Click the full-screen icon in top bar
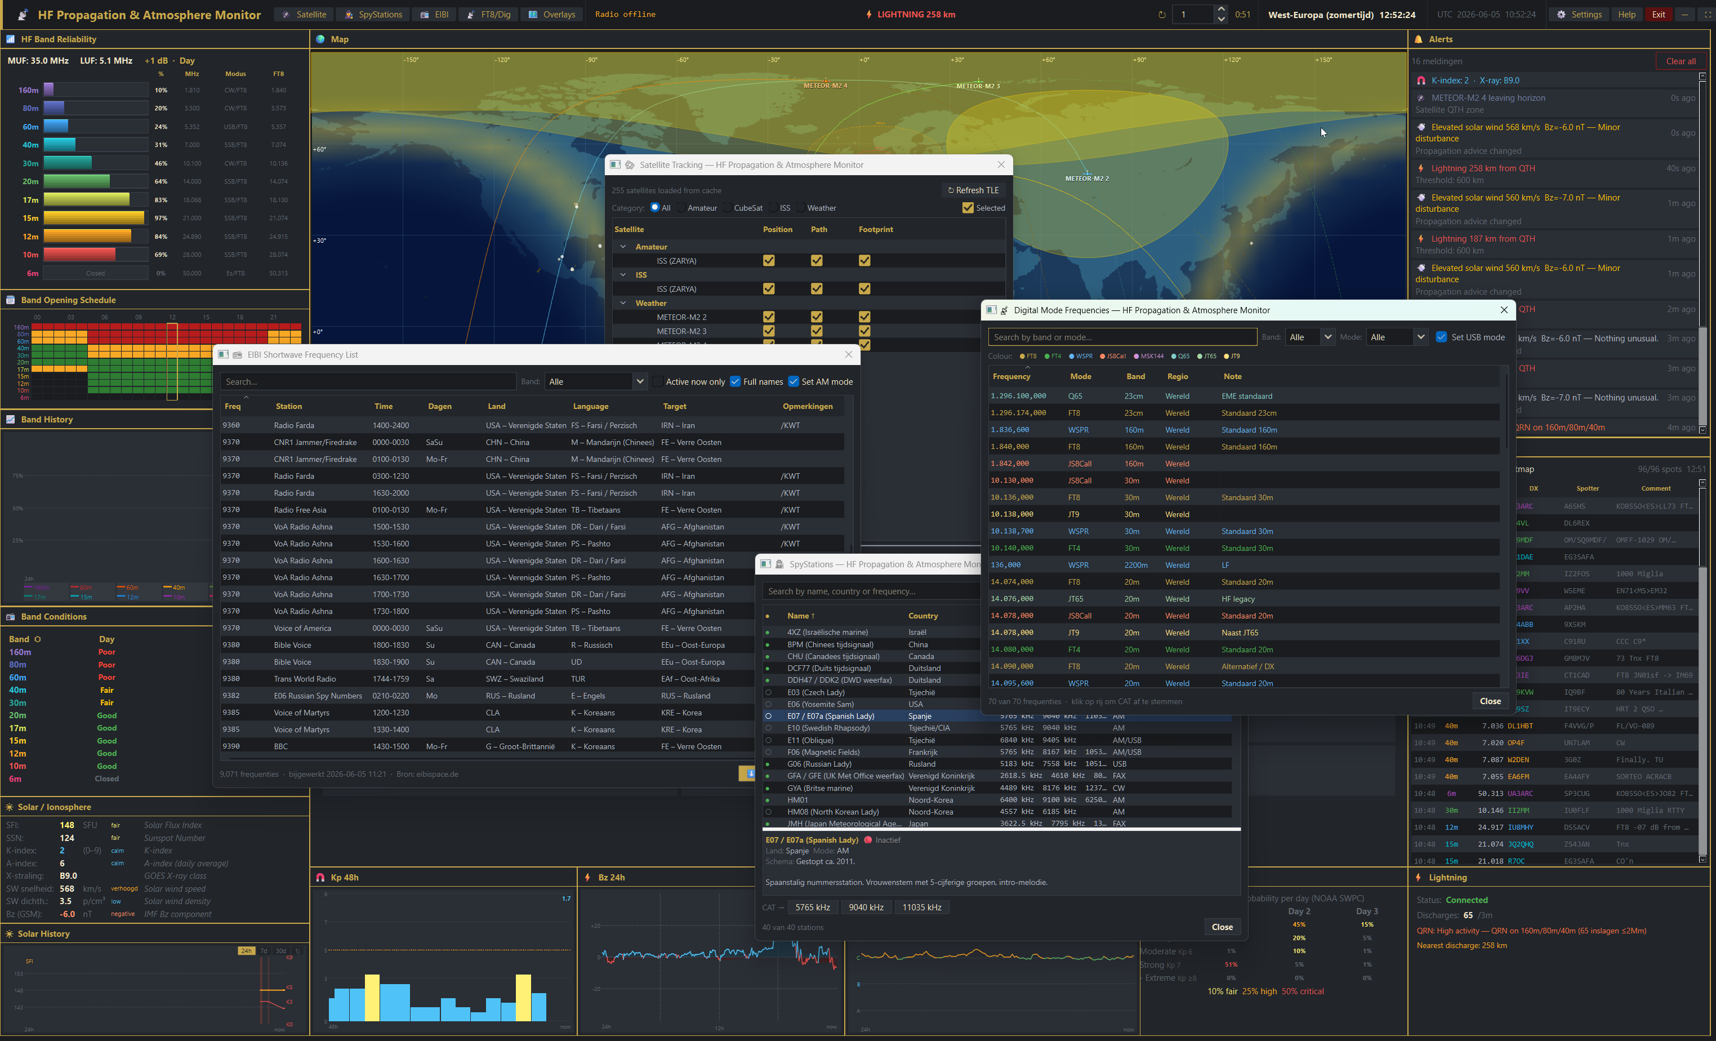Viewport: 1716px width, 1041px height. click(1708, 15)
